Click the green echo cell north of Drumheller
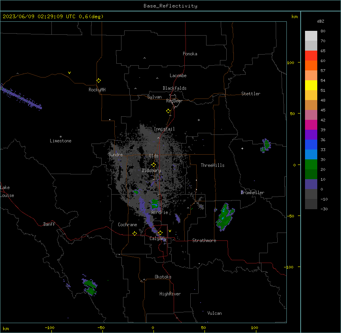This screenshot has height=333, width=341. coord(266,146)
